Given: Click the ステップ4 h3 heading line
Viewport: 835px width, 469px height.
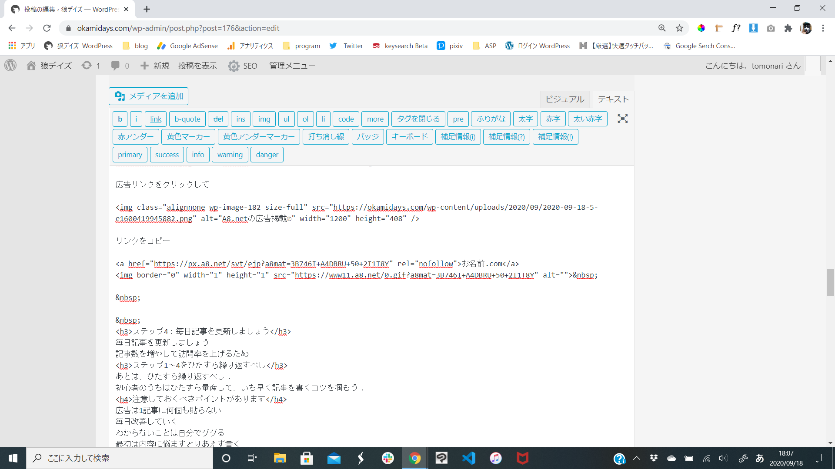Looking at the screenshot, I should pyautogui.click(x=203, y=331).
